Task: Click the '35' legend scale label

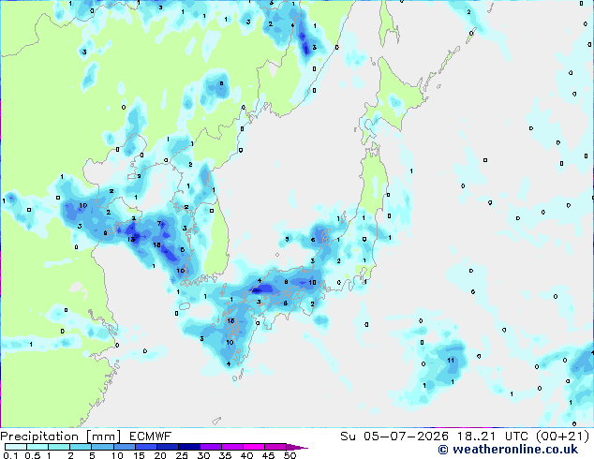Action: (225, 455)
